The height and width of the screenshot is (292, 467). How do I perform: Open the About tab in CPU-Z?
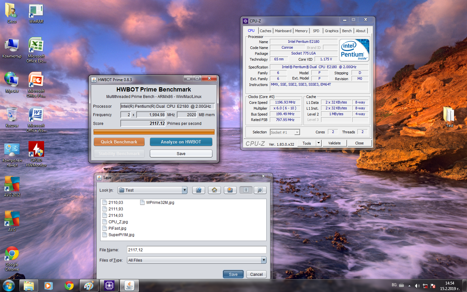pyautogui.click(x=361, y=31)
